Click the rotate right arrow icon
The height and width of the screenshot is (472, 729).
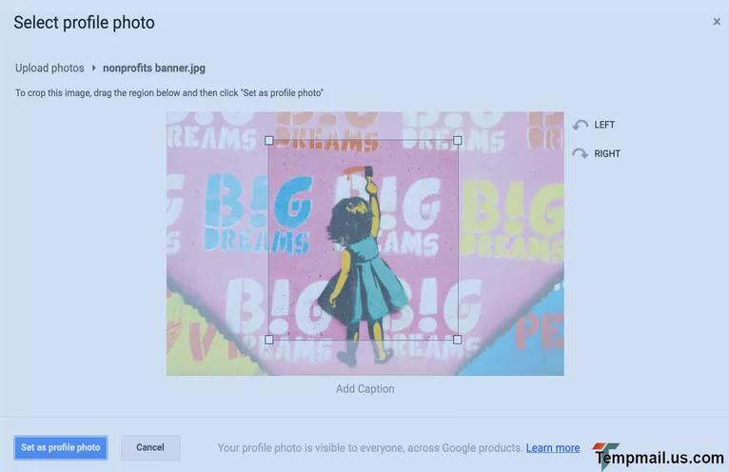coord(581,153)
